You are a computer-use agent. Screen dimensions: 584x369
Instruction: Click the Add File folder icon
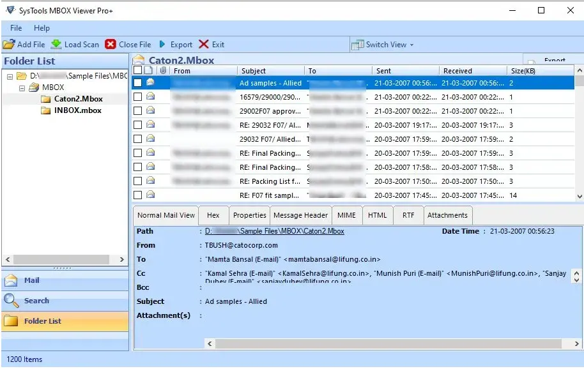(x=9, y=45)
